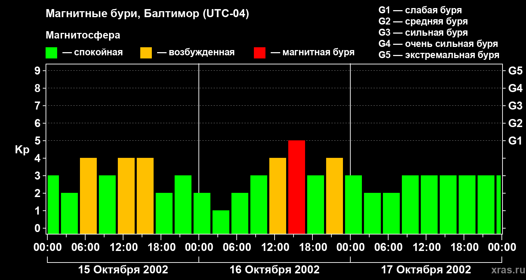Click the 18:00 tick label under 17 October

click(464, 247)
